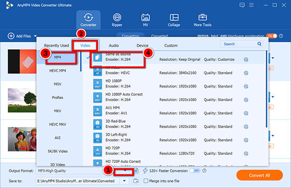Open the Output Format dropdown arrow
Screen dimensions: 291x188
[x=125, y=171]
